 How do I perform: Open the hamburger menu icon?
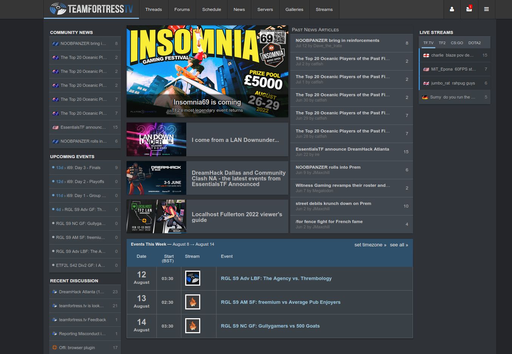point(486,9)
